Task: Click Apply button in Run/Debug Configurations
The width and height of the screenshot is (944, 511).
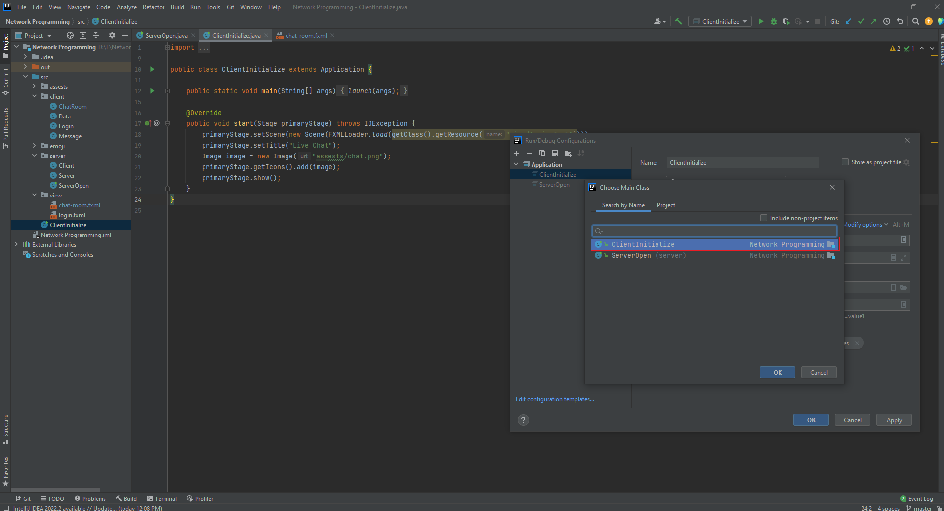Action: (x=894, y=420)
